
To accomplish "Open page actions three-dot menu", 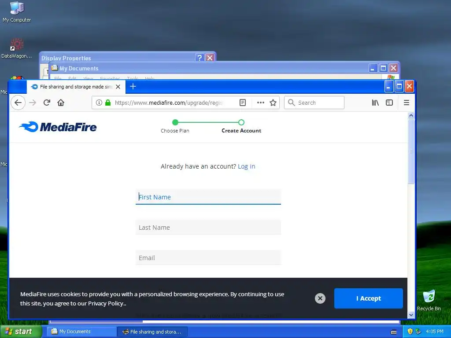I will coord(261,103).
